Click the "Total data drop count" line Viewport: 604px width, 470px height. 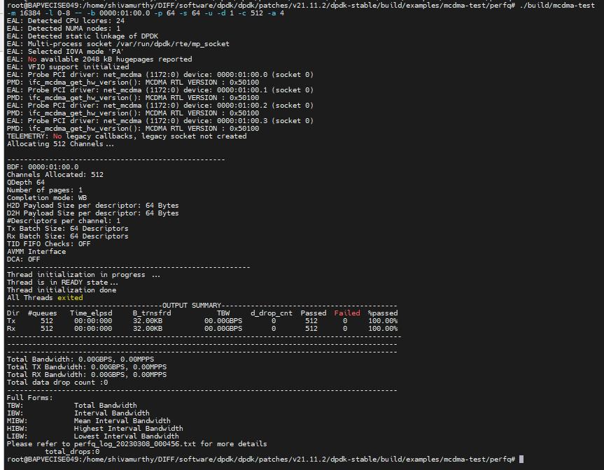[x=57, y=383]
